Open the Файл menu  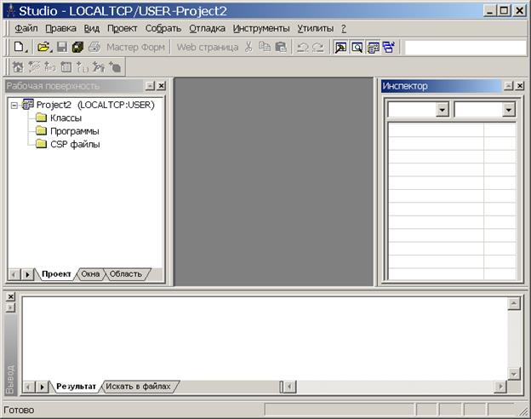click(26, 28)
